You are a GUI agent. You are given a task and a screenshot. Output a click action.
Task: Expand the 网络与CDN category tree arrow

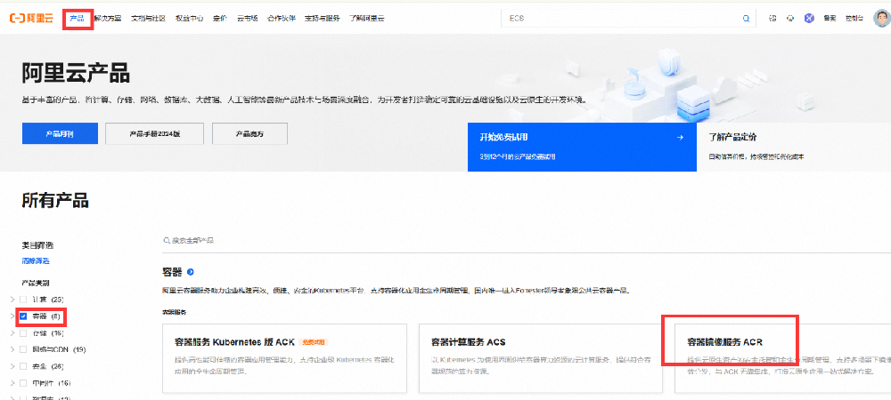[x=12, y=349]
